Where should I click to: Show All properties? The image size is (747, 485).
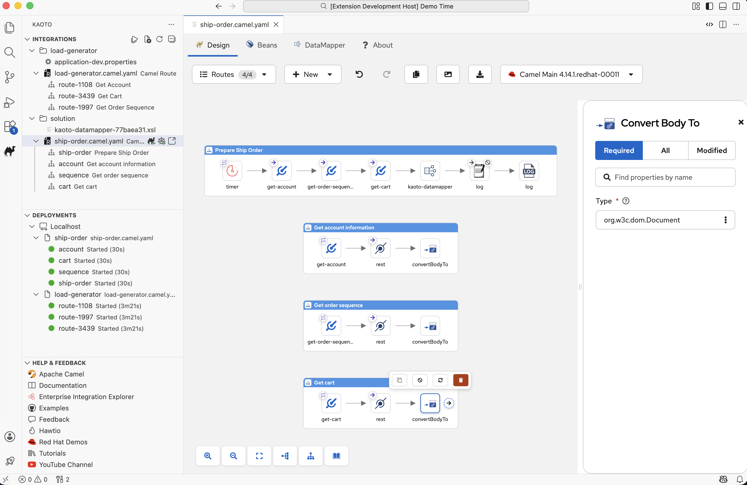tap(665, 151)
